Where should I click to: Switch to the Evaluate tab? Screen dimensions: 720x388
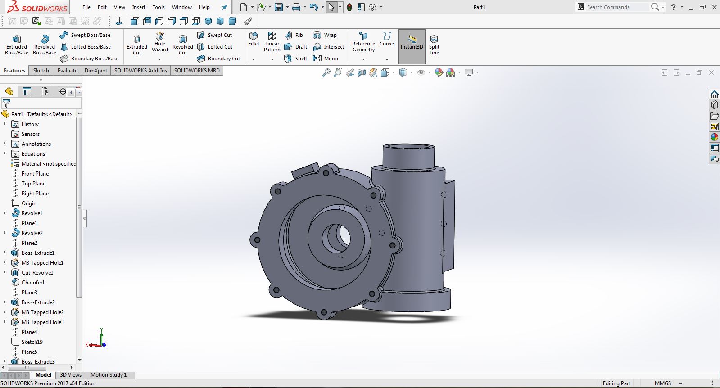68,71
